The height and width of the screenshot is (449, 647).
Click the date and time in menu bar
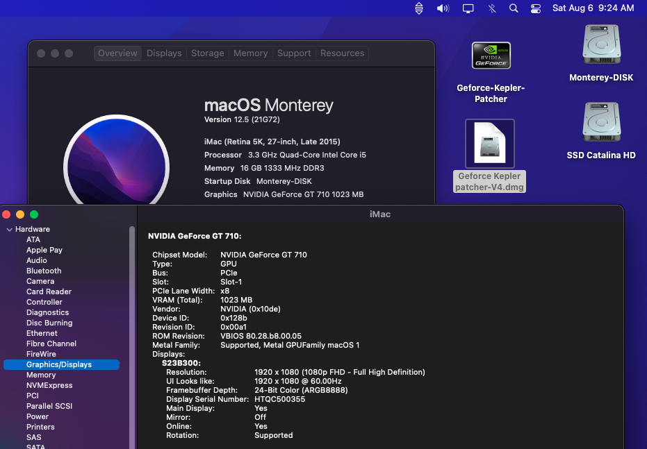click(593, 8)
